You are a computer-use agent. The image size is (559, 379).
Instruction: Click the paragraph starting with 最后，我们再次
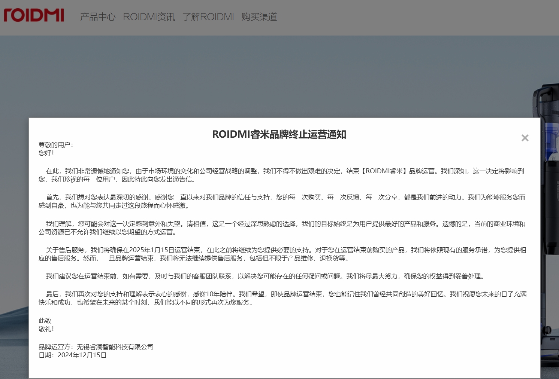pyautogui.click(x=282, y=298)
